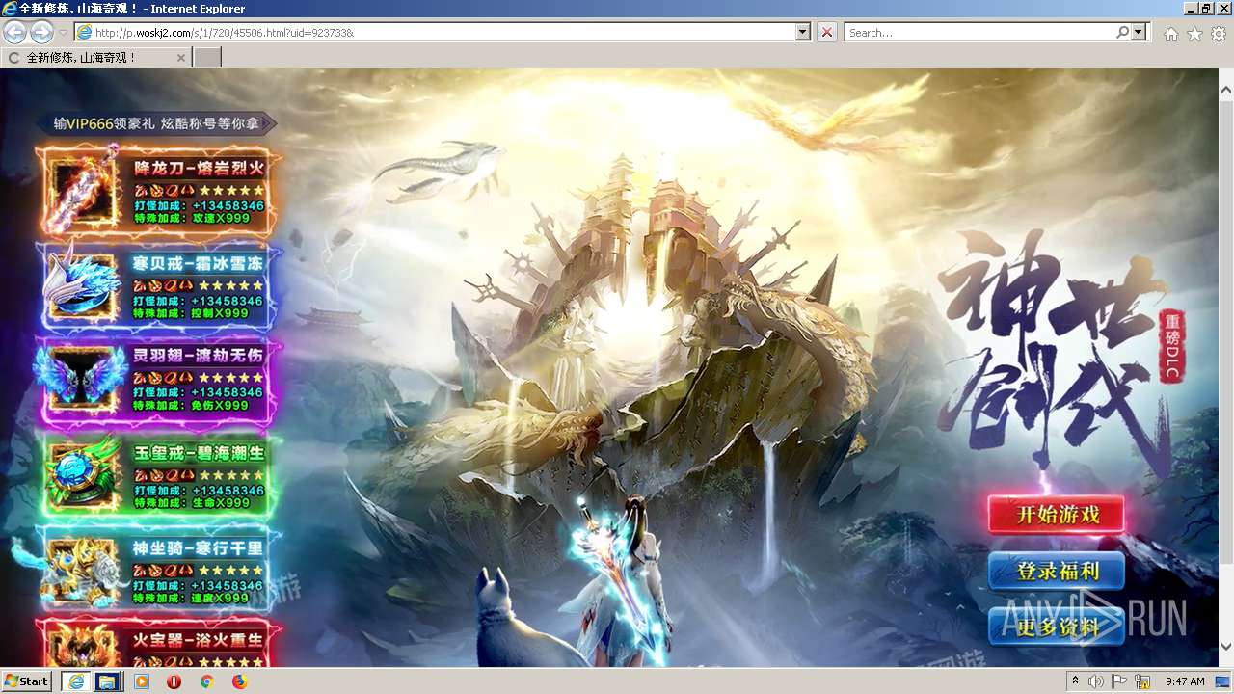The height and width of the screenshot is (694, 1234).
Task: Open Favorites star icon
Action: pos(1194,34)
